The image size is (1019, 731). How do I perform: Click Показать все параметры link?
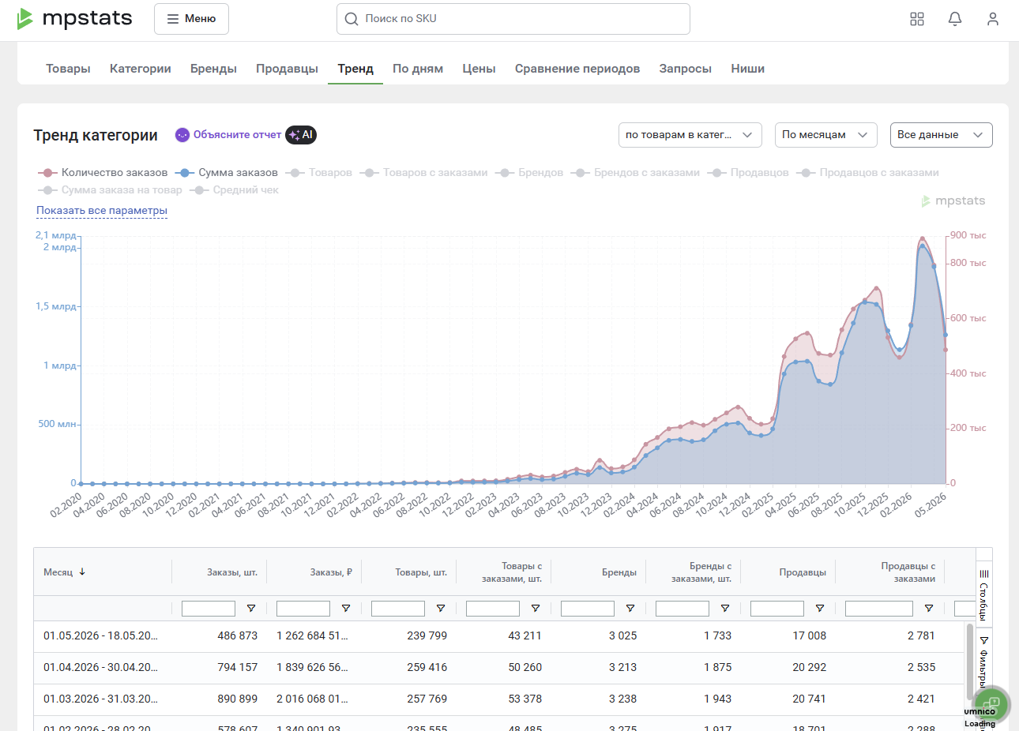(102, 211)
